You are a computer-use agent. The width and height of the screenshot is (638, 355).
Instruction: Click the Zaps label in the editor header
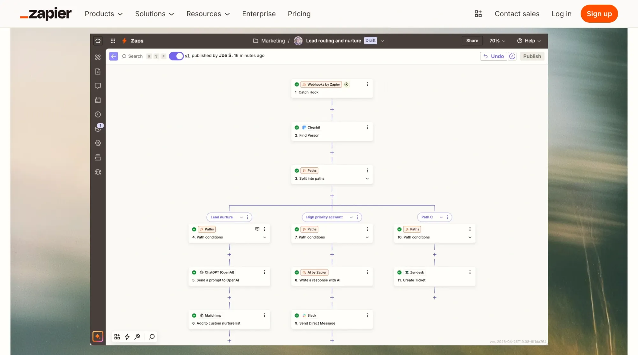click(137, 41)
